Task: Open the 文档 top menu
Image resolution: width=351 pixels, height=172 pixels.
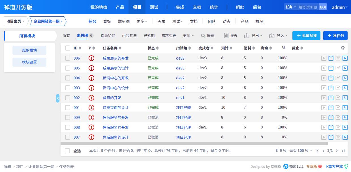Action: [x=197, y=7]
